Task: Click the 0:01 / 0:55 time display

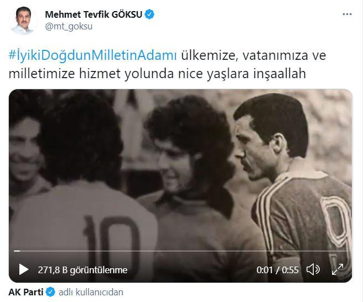Action: coord(277,270)
